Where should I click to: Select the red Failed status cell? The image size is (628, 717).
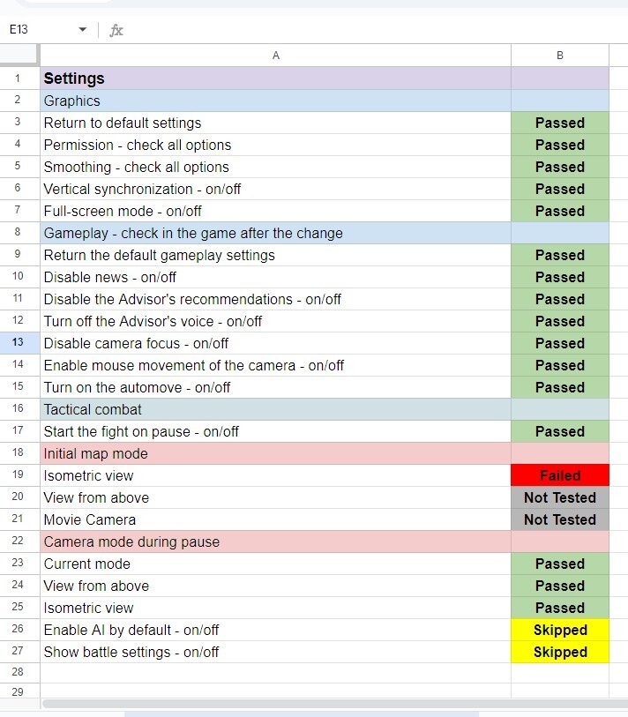click(560, 475)
